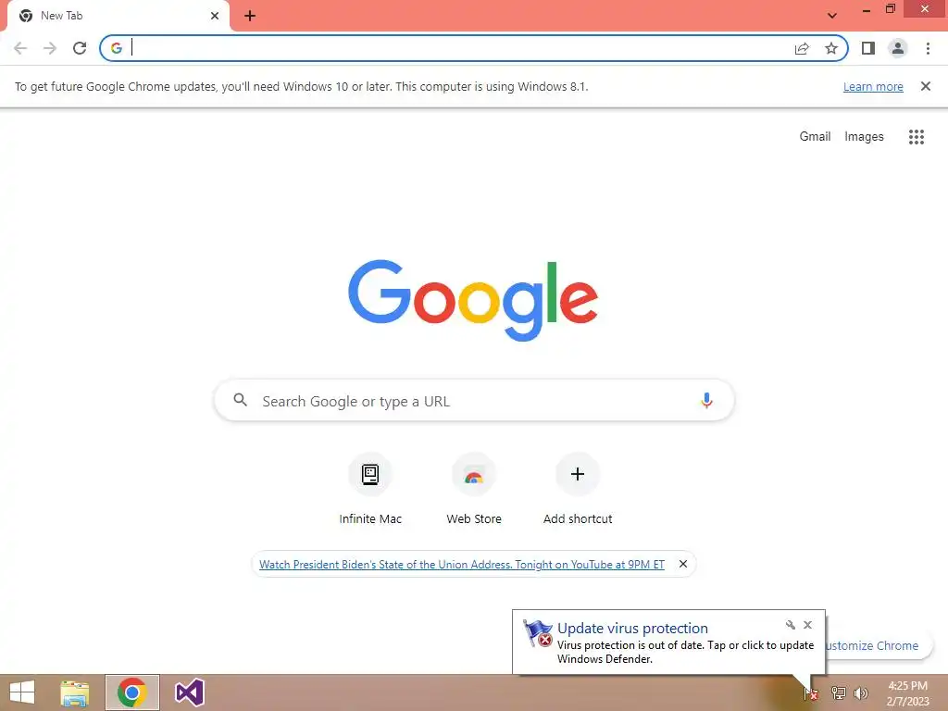The height and width of the screenshot is (711, 948).
Task: Click the browser forward arrow
Action: click(x=50, y=48)
